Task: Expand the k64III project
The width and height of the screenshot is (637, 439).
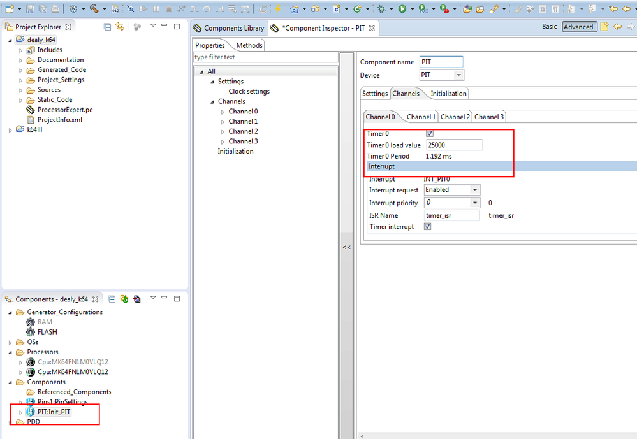Action: coord(10,130)
